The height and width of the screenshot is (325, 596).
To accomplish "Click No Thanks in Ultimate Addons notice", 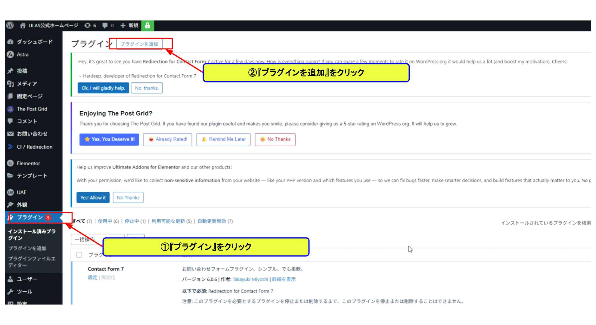I will point(128,198).
